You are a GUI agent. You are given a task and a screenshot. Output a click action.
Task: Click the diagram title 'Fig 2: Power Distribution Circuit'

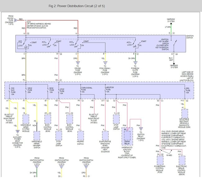(x=77, y=6)
